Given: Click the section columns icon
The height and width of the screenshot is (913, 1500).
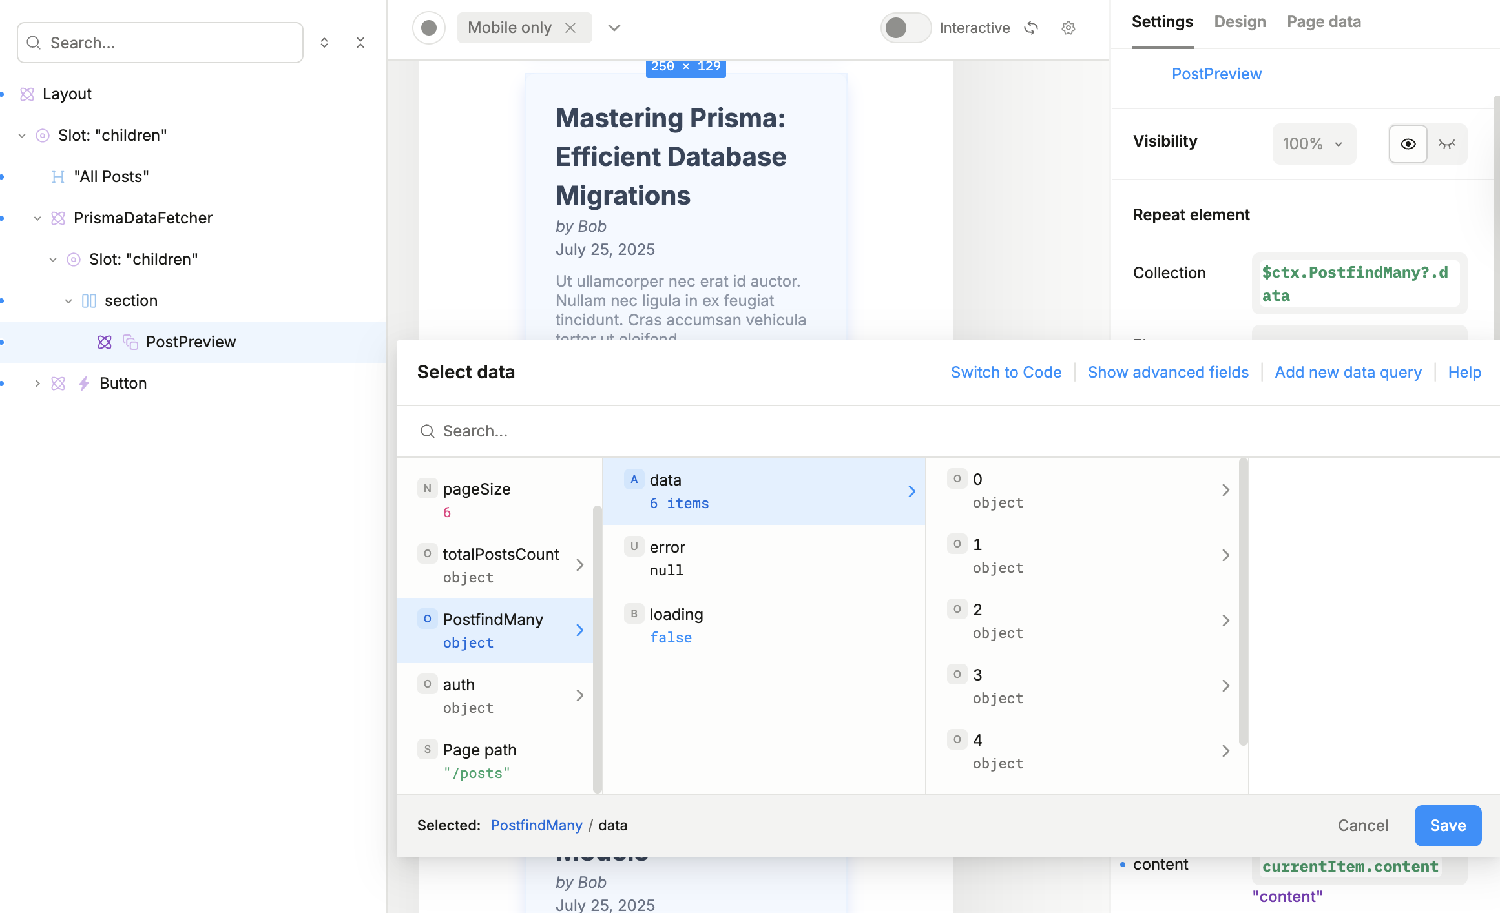Looking at the screenshot, I should tap(89, 301).
